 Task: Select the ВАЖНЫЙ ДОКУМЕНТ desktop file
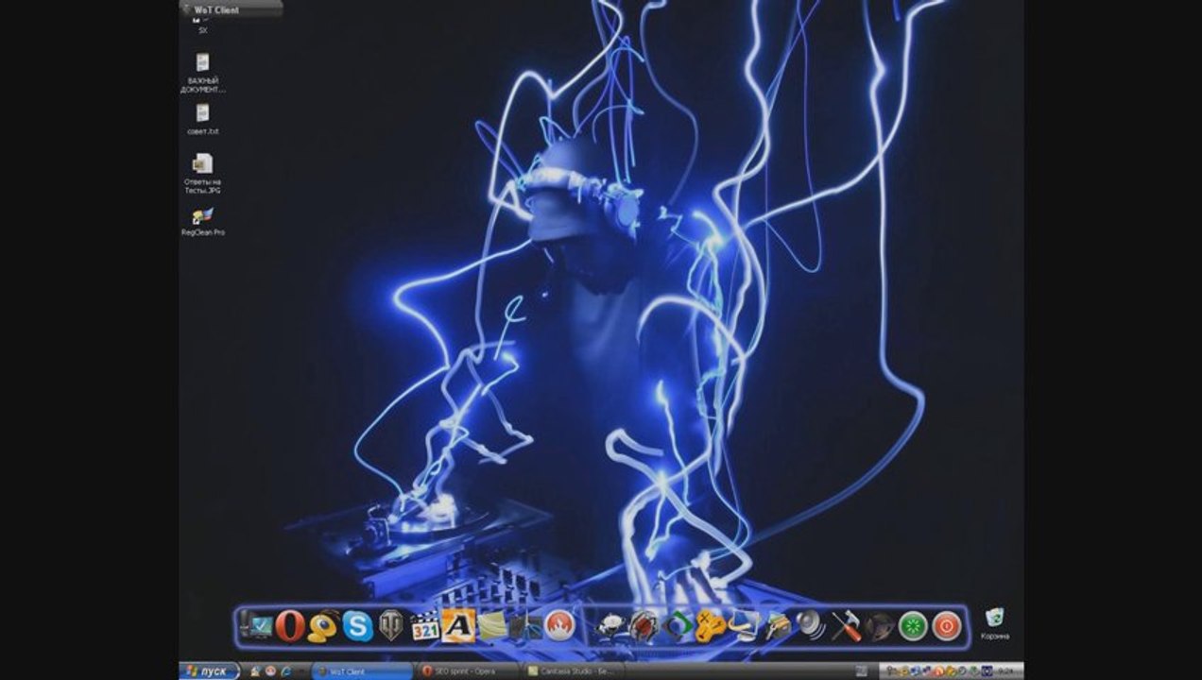click(202, 74)
